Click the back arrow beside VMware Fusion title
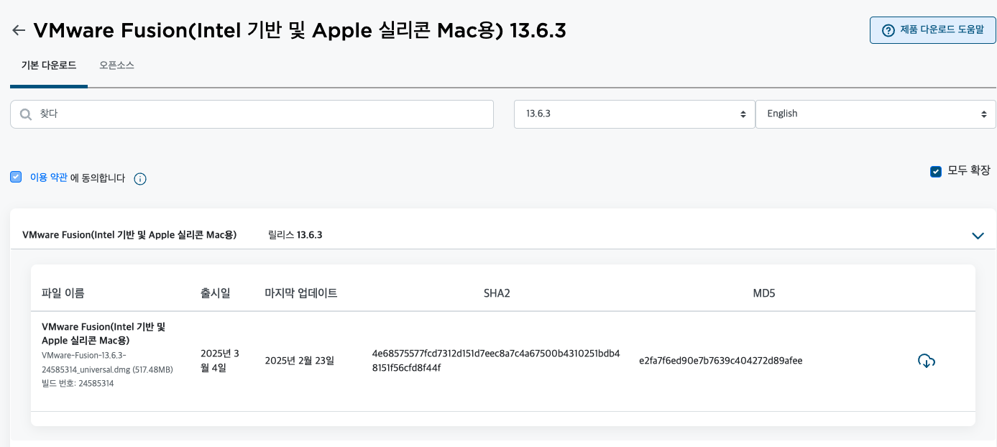 19,30
